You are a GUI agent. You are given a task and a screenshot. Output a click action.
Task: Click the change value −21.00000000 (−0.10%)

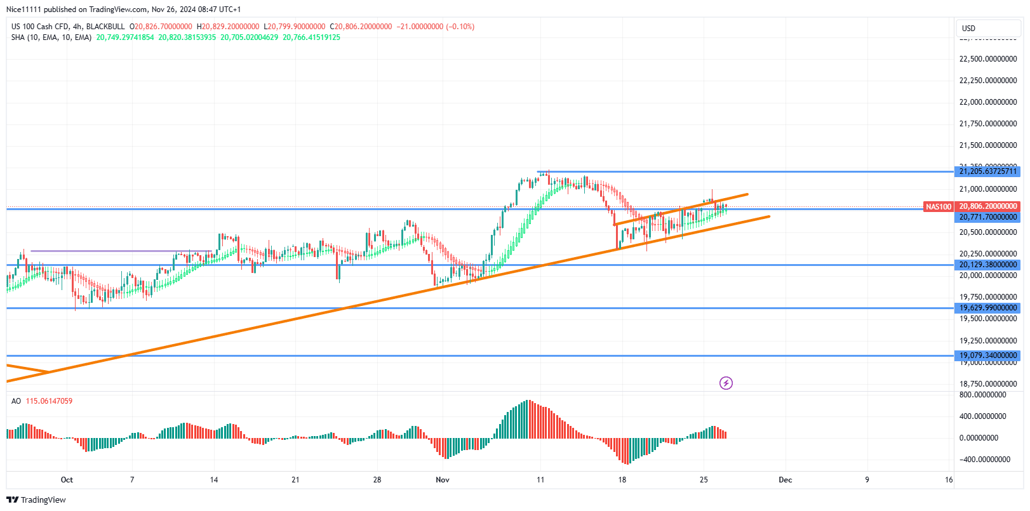click(x=435, y=27)
